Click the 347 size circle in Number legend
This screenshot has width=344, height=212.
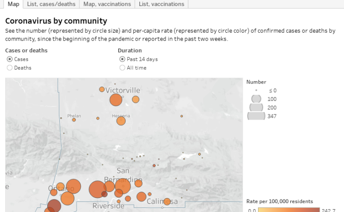click(x=256, y=116)
